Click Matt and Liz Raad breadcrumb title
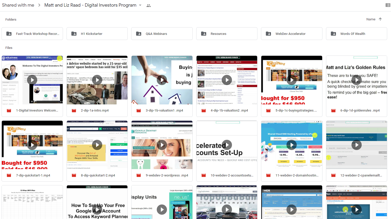This screenshot has height=219, width=391. pyautogui.click(x=90, y=5)
